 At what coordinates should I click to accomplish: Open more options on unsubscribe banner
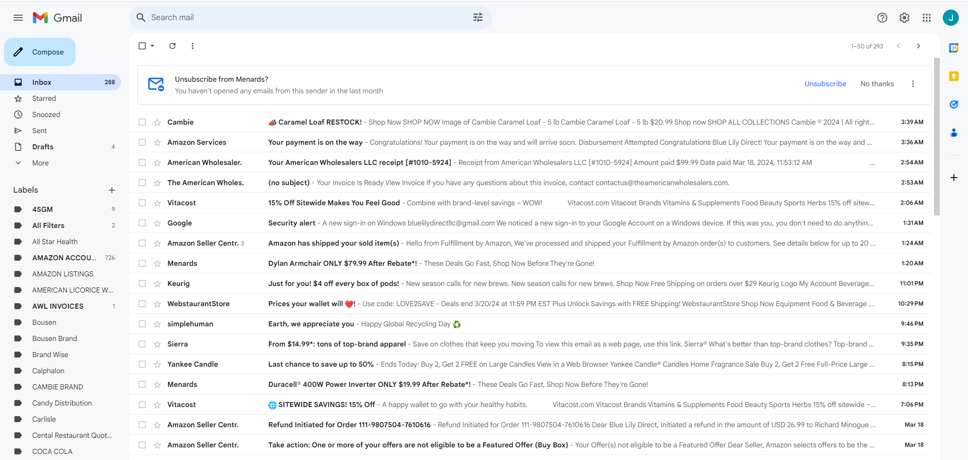click(913, 84)
